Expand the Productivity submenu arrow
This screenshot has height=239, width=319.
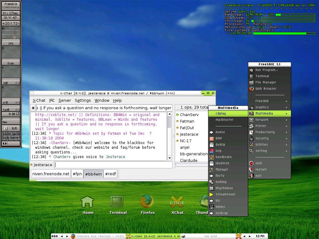click(287, 132)
